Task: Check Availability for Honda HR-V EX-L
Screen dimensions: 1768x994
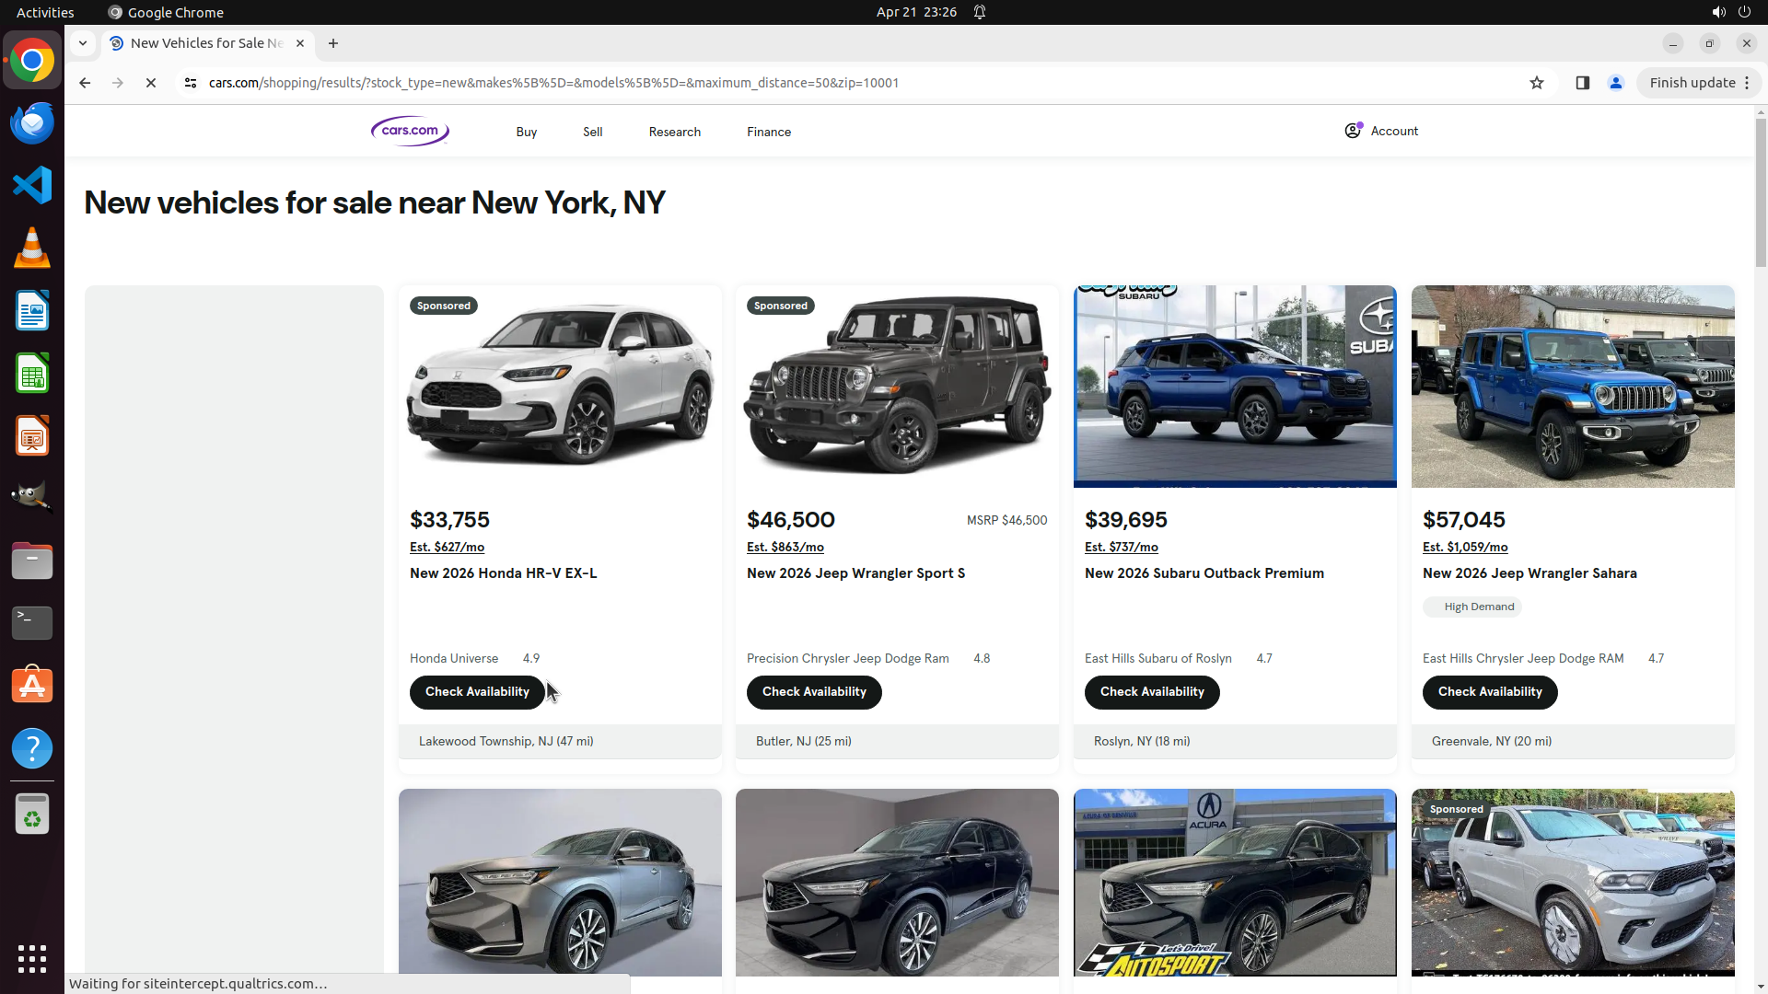Action: click(476, 692)
